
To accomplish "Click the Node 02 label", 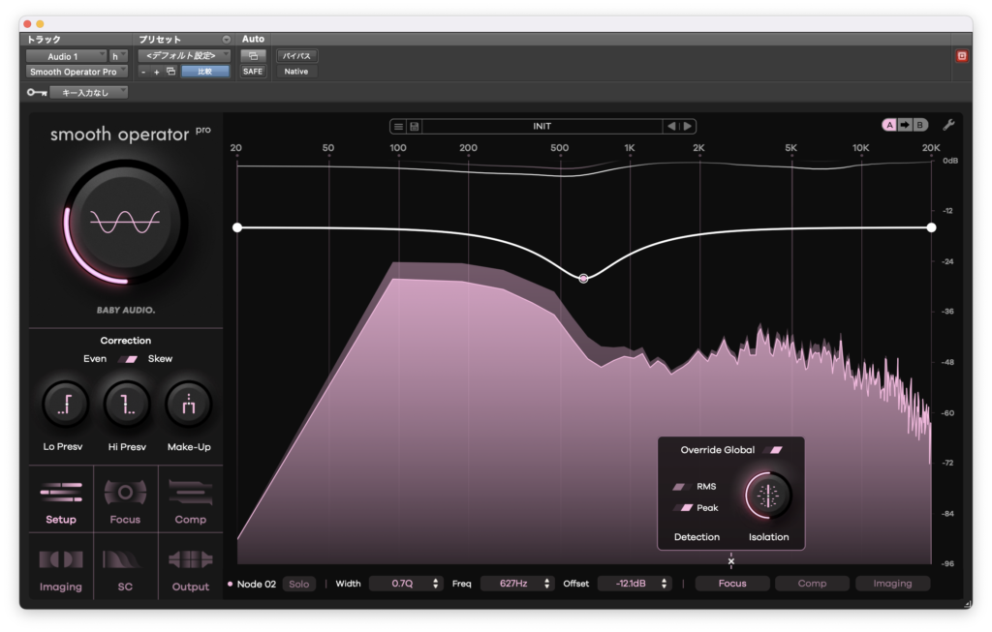I will [256, 584].
